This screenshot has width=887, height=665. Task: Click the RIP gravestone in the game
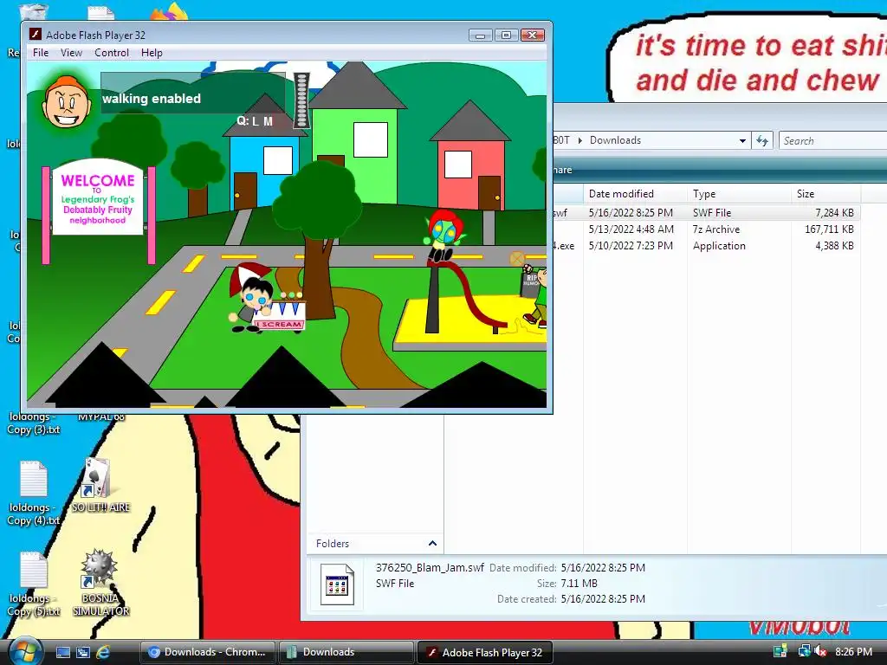point(530,283)
